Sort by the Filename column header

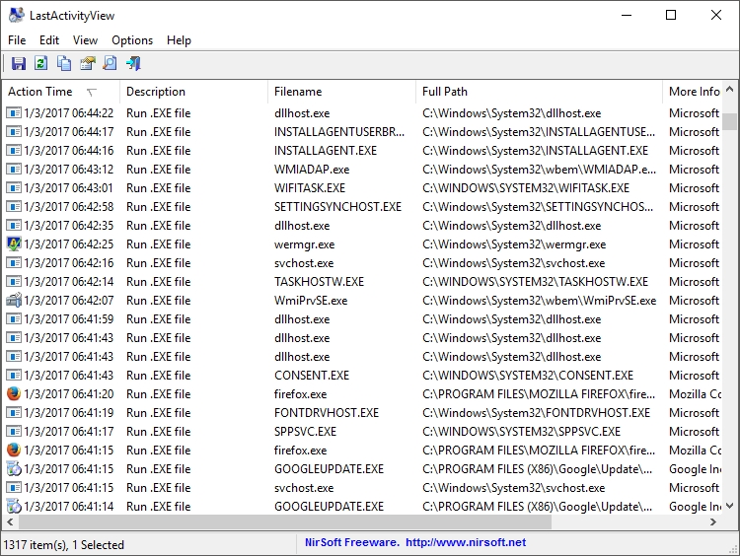[341, 92]
